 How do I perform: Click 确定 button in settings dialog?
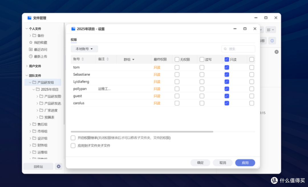click(x=200, y=163)
